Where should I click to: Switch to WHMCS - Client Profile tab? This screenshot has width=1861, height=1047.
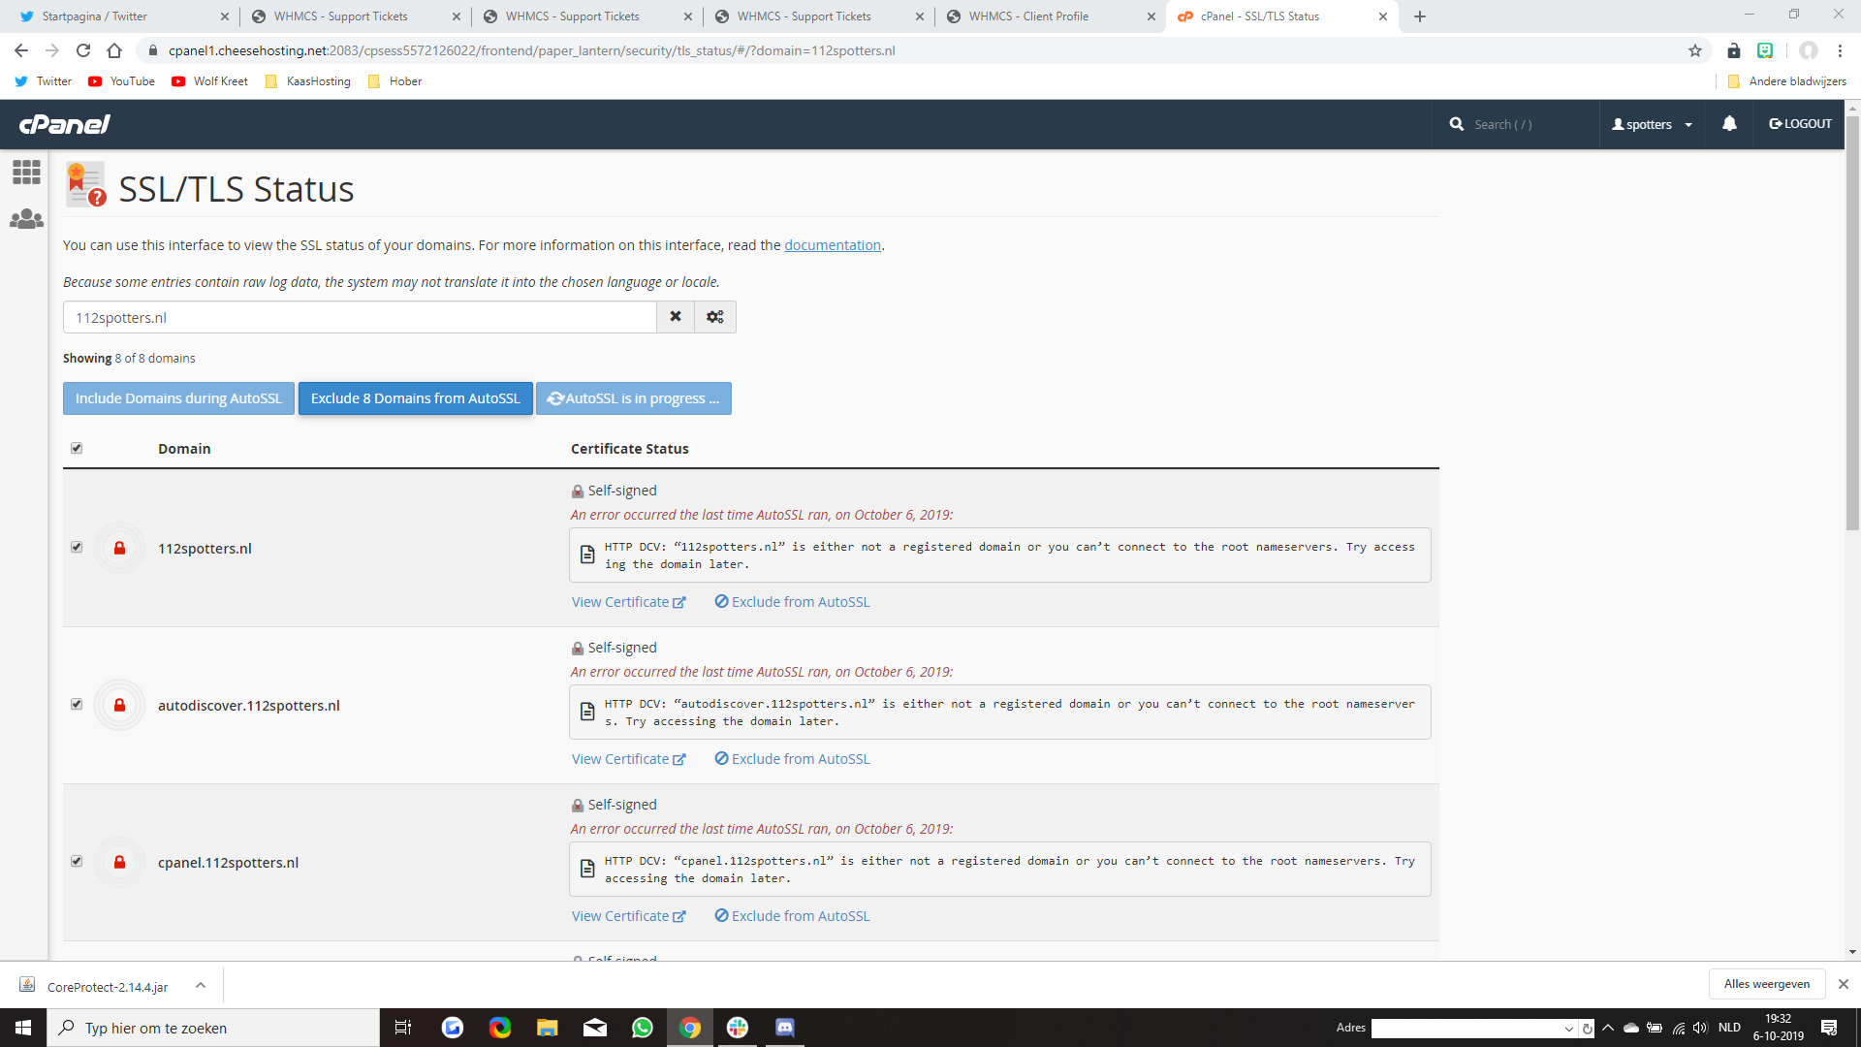coord(1027,16)
